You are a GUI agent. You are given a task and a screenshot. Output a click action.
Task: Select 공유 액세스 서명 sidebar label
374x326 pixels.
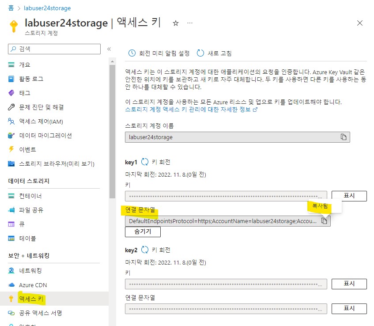[x=41, y=313]
